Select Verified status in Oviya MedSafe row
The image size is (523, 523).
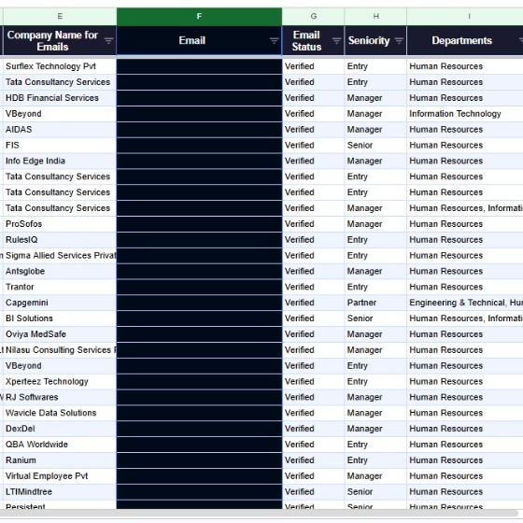313,334
